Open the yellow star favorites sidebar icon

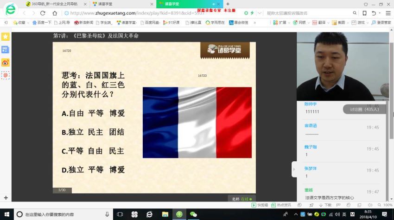(5, 37)
